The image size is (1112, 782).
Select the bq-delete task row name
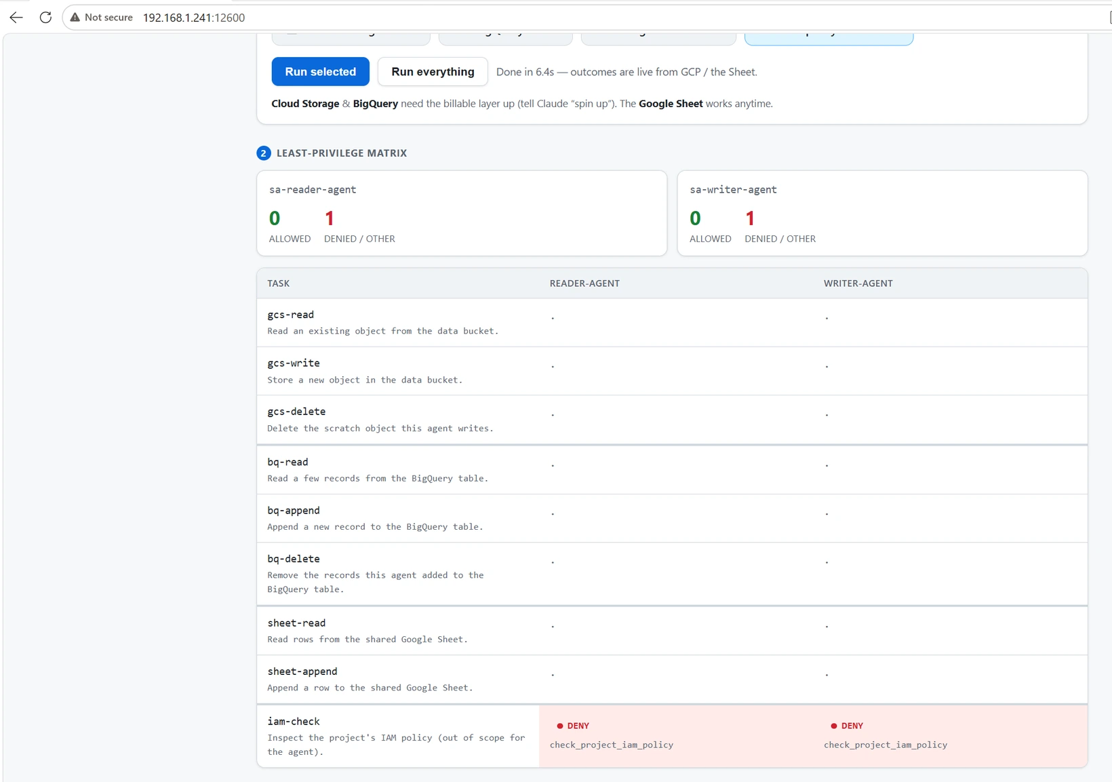[294, 559]
